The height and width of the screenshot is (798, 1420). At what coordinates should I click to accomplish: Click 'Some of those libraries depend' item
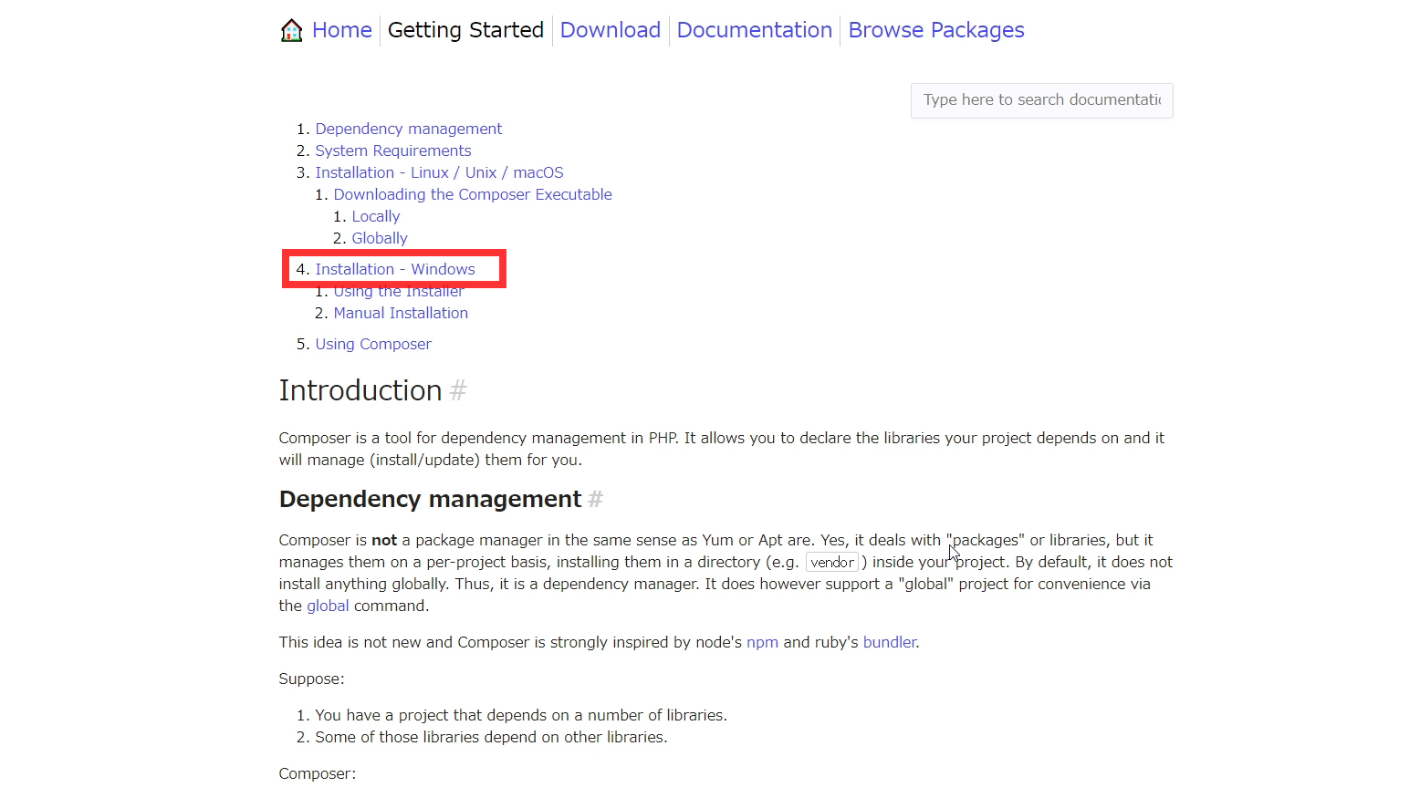pos(491,737)
